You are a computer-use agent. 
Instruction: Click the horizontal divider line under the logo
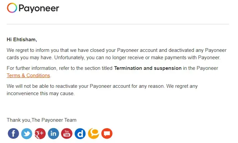pyautogui.click(x=117, y=24)
